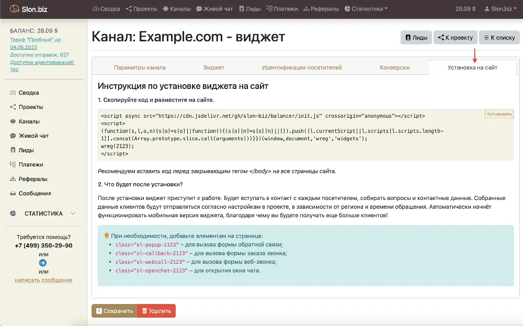523x326 pixels.
Task: Click the class="sl-popup-2123" code snippet
Action: 147,244
